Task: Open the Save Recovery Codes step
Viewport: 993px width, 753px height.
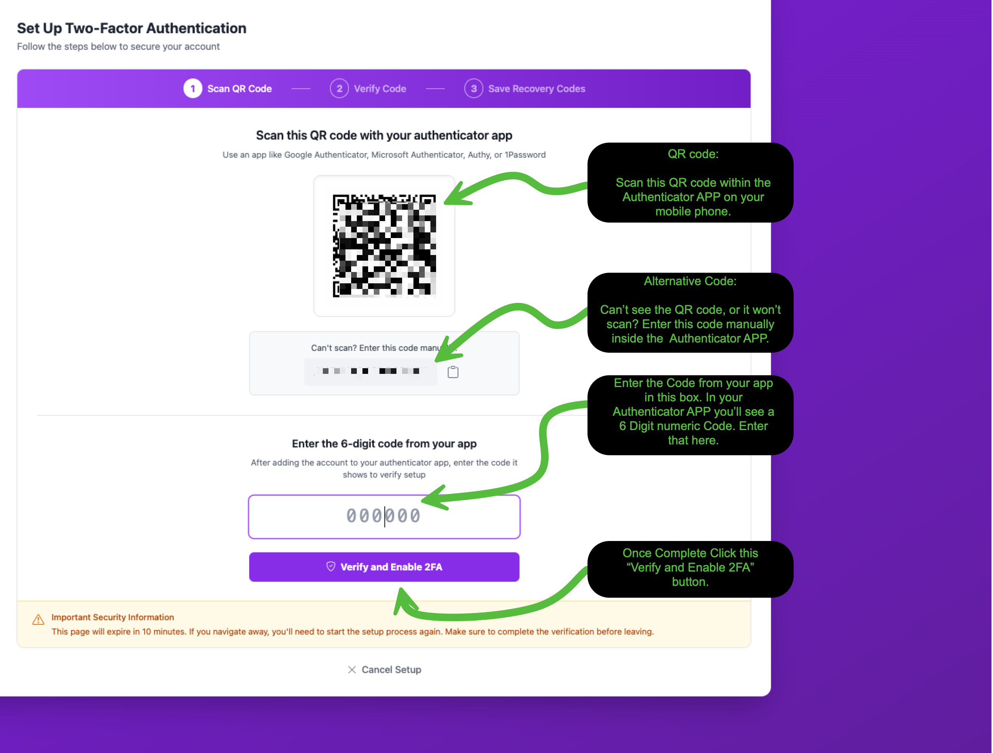Action: (537, 88)
